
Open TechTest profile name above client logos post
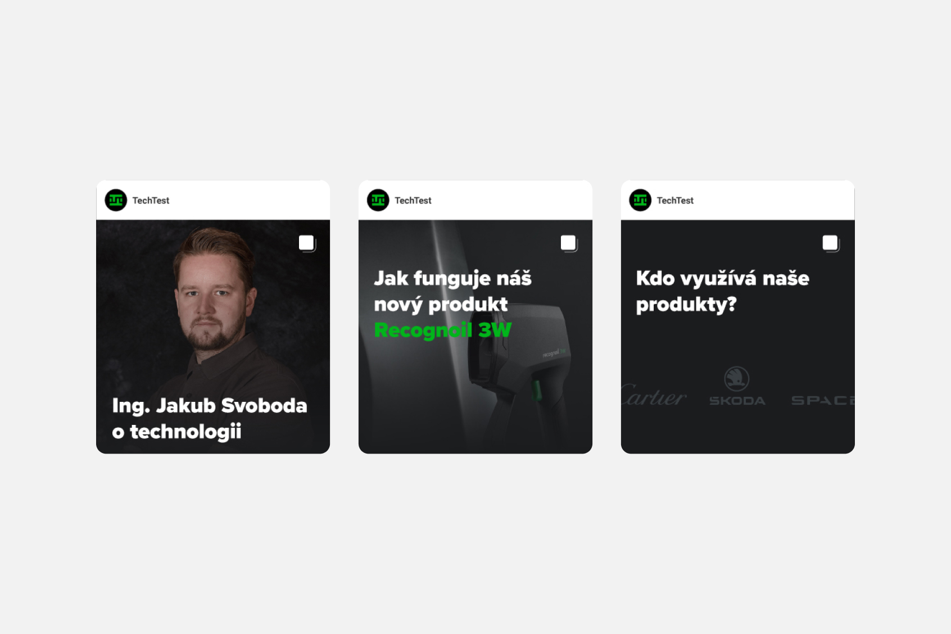pyautogui.click(x=675, y=201)
